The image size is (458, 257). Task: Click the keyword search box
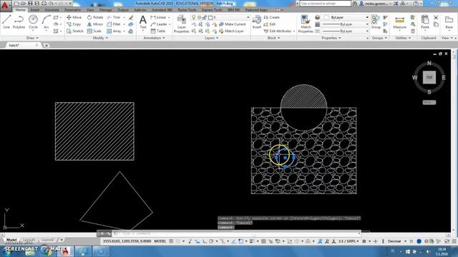click(x=325, y=4)
